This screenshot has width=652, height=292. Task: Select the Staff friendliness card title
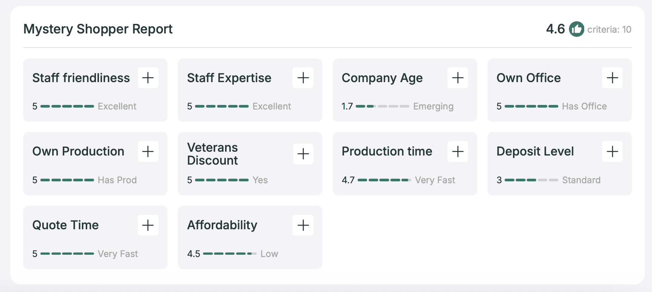click(81, 78)
